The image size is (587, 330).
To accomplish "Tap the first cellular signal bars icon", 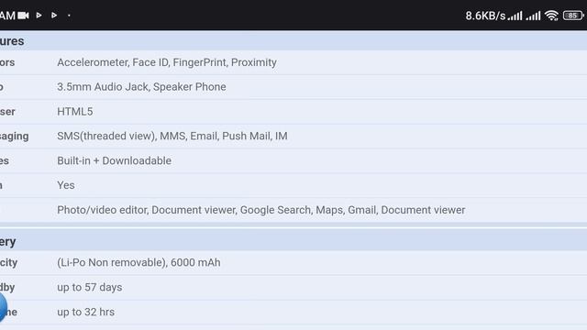I will 515,16.
